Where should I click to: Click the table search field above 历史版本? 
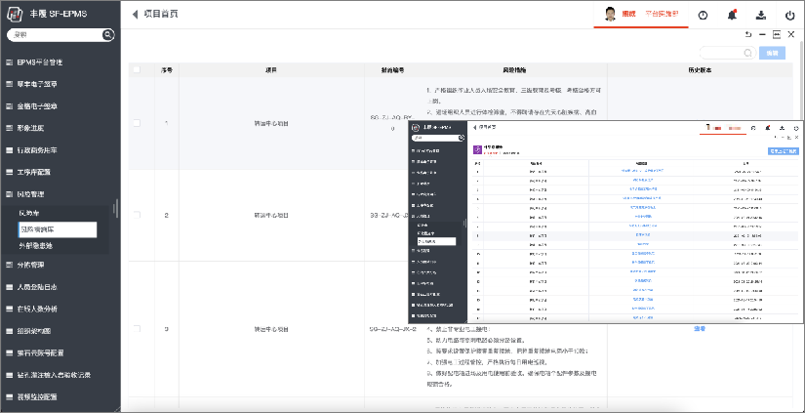(726, 53)
